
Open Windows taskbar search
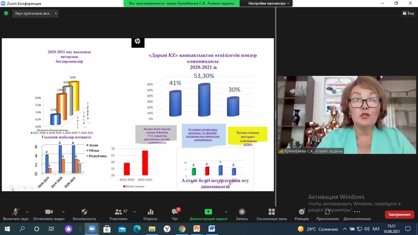point(22,229)
